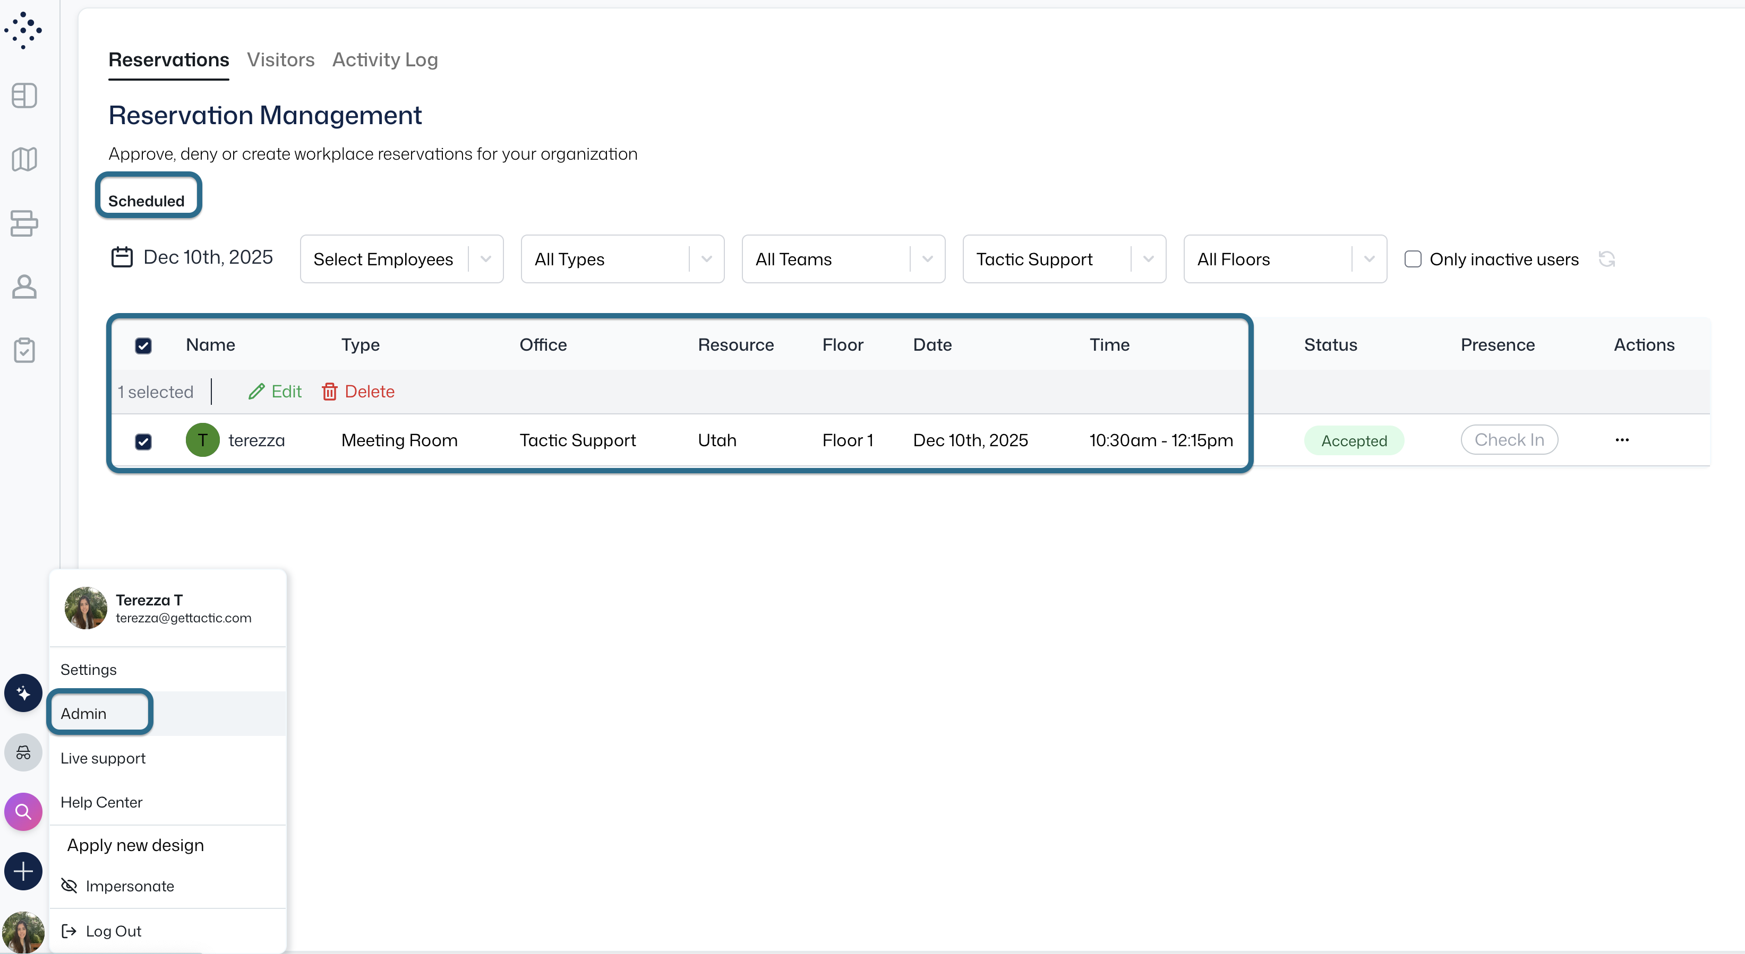Screen dimensions: 1745x954
Task: Uncheck the terezza reservation row checkbox
Action: click(143, 441)
